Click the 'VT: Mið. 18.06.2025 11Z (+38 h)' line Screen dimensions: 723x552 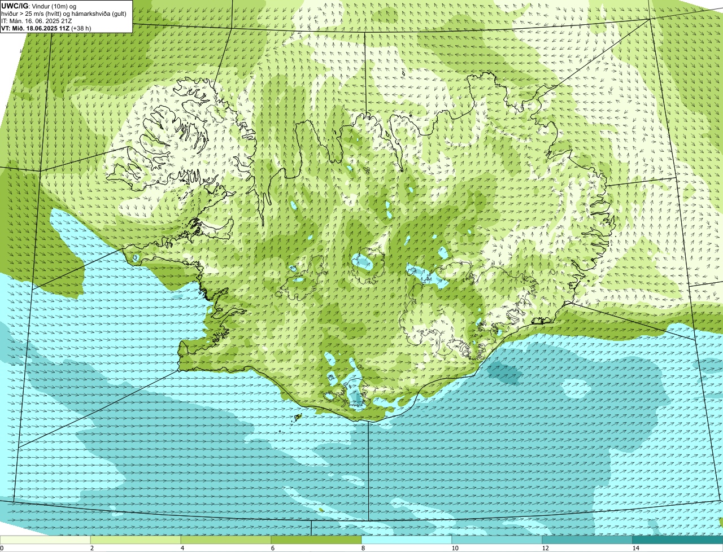46,28
